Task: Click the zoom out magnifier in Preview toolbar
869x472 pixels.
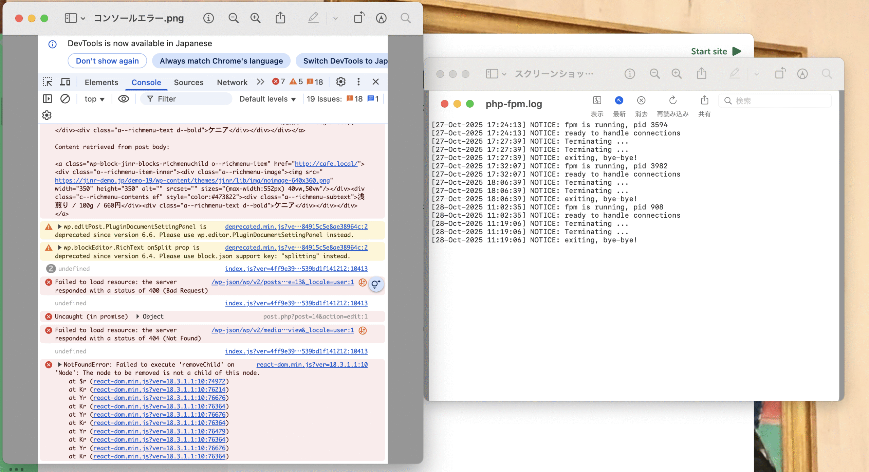Action: pyautogui.click(x=233, y=18)
